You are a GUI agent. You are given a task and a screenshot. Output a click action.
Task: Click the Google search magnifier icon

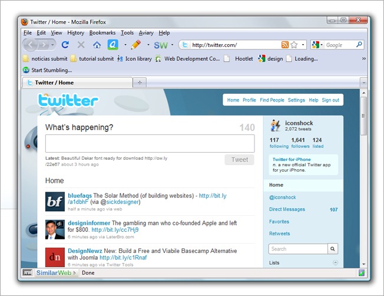[359, 45]
